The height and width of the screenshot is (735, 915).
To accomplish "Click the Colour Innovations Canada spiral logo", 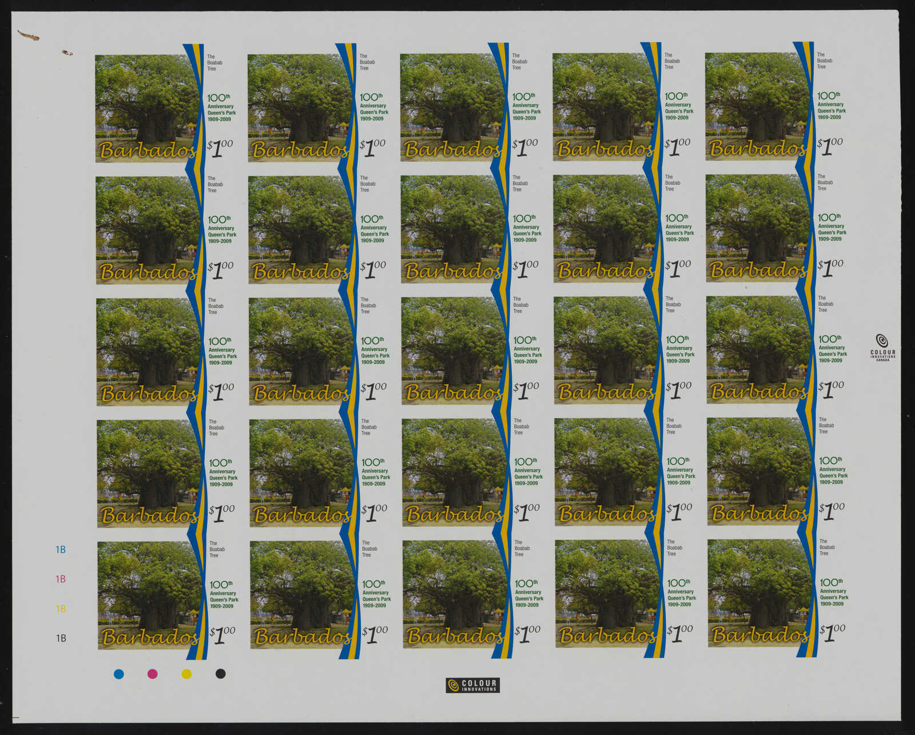I will (x=882, y=341).
